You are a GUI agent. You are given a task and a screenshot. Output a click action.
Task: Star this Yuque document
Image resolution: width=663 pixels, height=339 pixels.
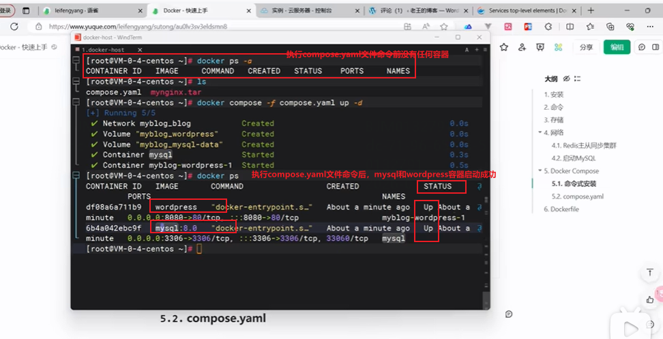coord(503,47)
